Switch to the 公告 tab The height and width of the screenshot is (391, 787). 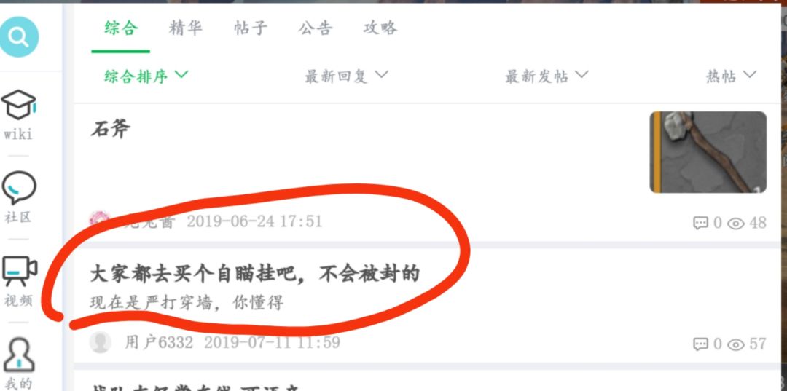click(316, 28)
